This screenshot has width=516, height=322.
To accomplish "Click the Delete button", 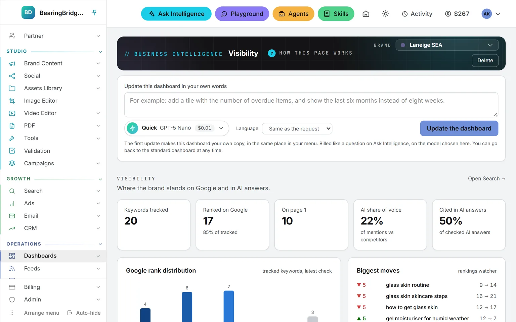I will pyautogui.click(x=485, y=60).
